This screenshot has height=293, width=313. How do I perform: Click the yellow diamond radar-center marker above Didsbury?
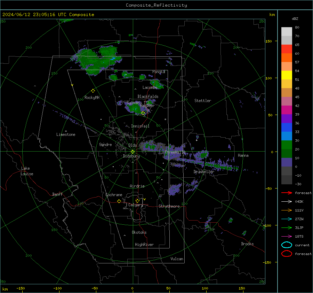point(133,152)
